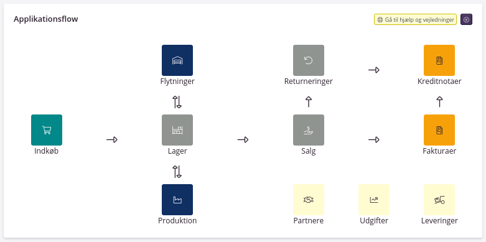This screenshot has width=486, height=242.
Task: Open the Fakturaer invoice tile
Action: 439,130
